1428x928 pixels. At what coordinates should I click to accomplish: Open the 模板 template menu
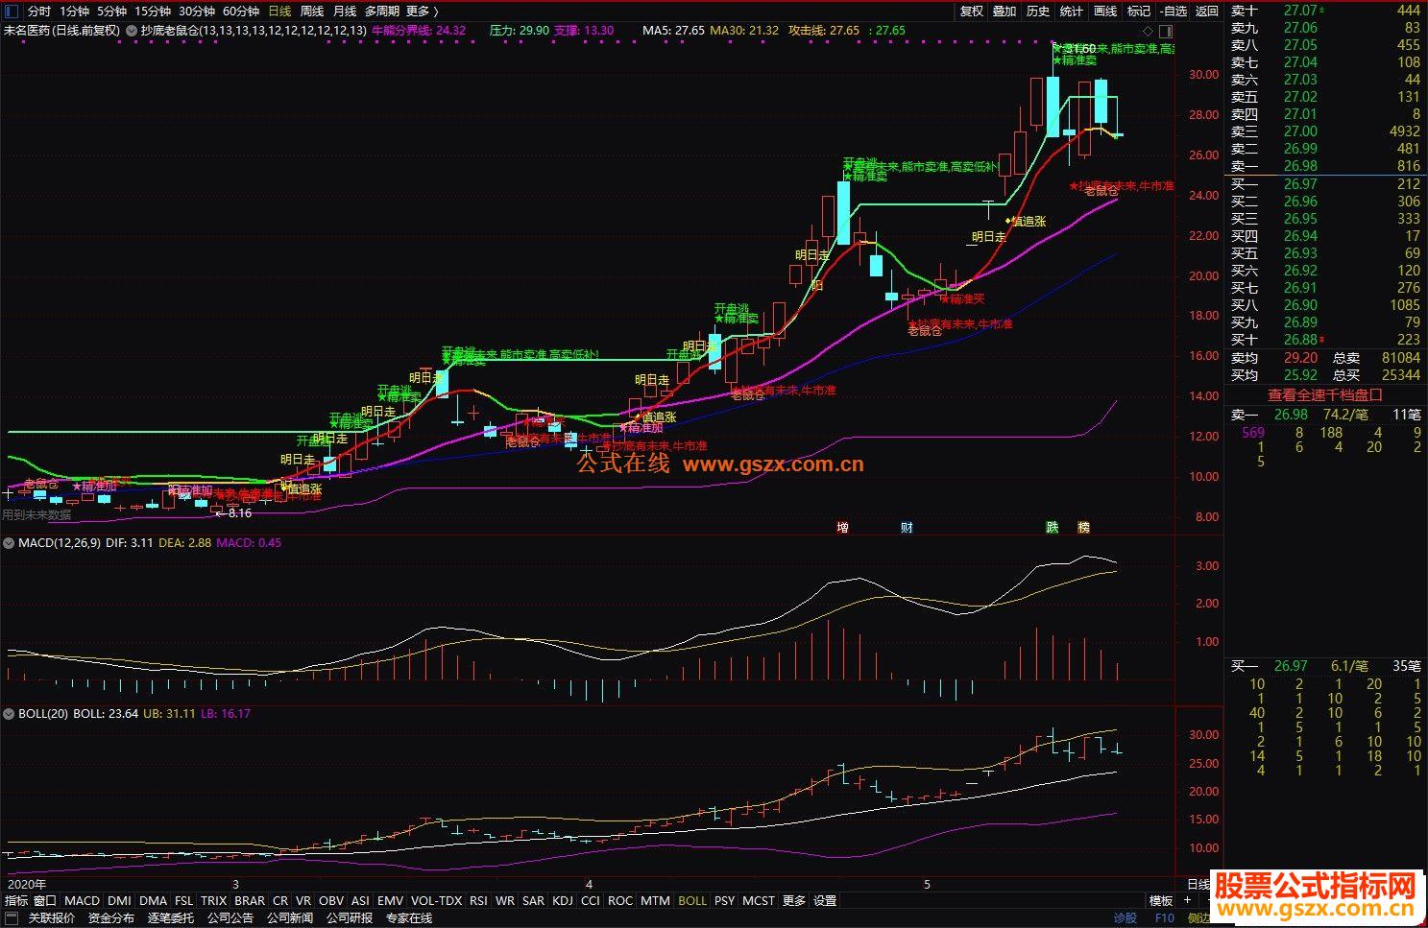[x=1161, y=901]
